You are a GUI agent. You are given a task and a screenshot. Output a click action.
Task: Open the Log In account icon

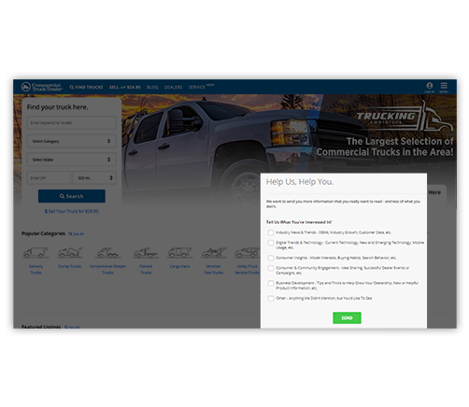pos(430,88)
